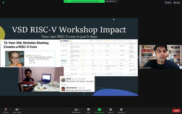Open the Reactions menu

(x=121, y=110)
